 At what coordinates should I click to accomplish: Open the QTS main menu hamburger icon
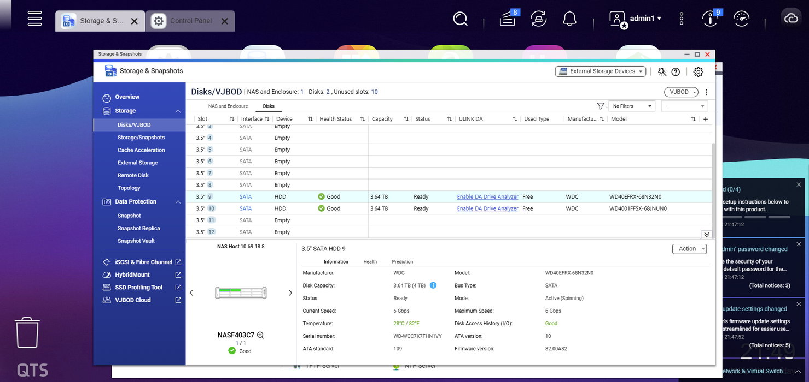pos(35,19)
